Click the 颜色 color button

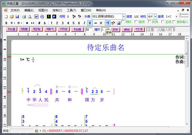[127, 30]
